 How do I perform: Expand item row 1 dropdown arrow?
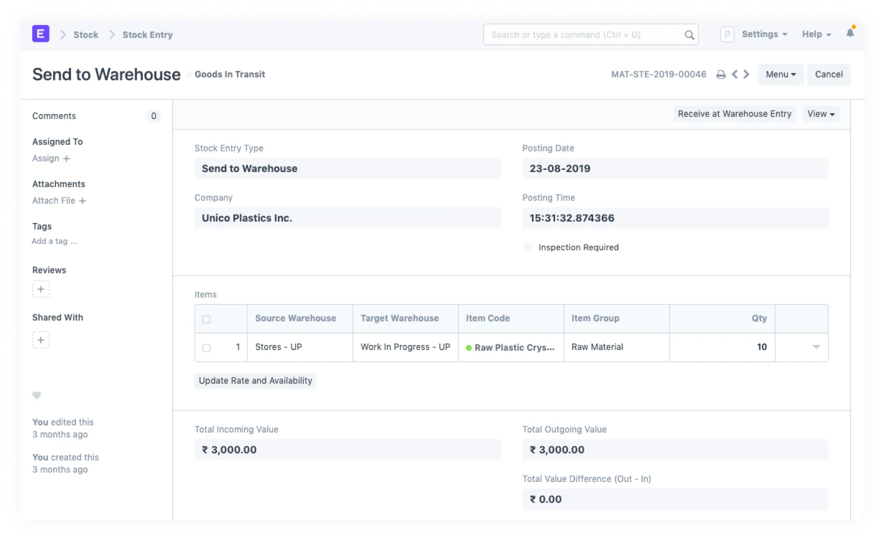pyautogui.click(x=816, y=347)
